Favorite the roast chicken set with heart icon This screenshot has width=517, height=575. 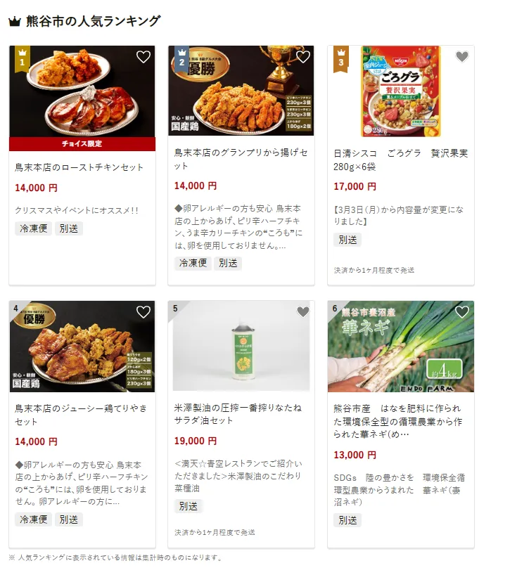coord(143,57)
